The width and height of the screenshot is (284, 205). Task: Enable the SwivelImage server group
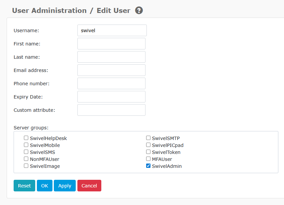[26, 166]
